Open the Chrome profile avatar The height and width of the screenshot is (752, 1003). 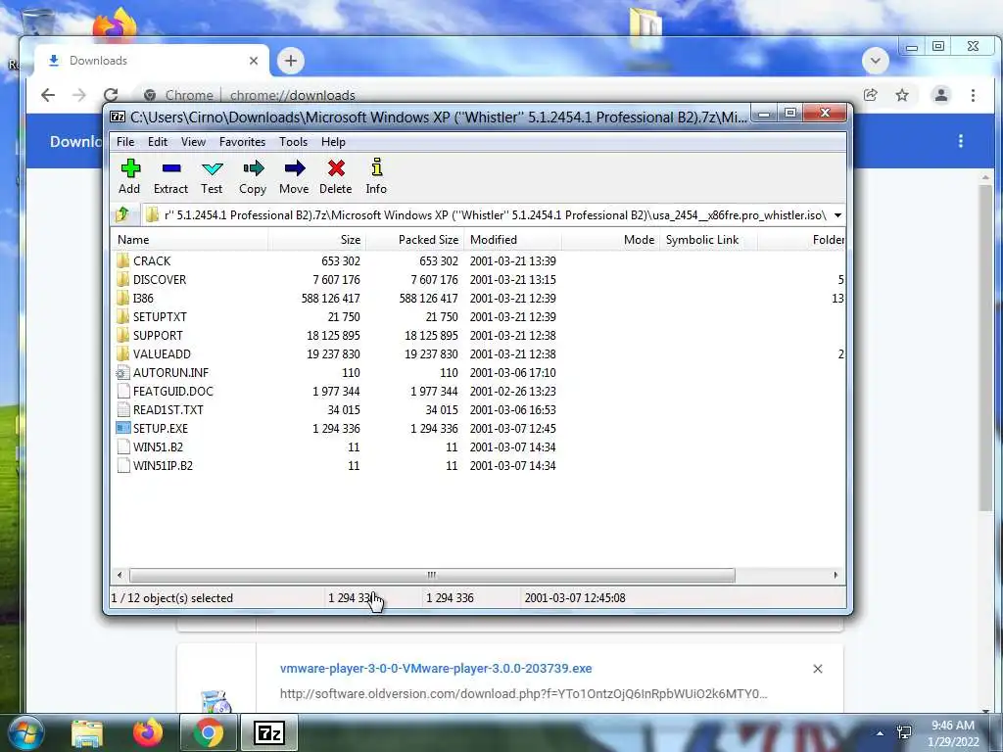(x=941, y=95)
